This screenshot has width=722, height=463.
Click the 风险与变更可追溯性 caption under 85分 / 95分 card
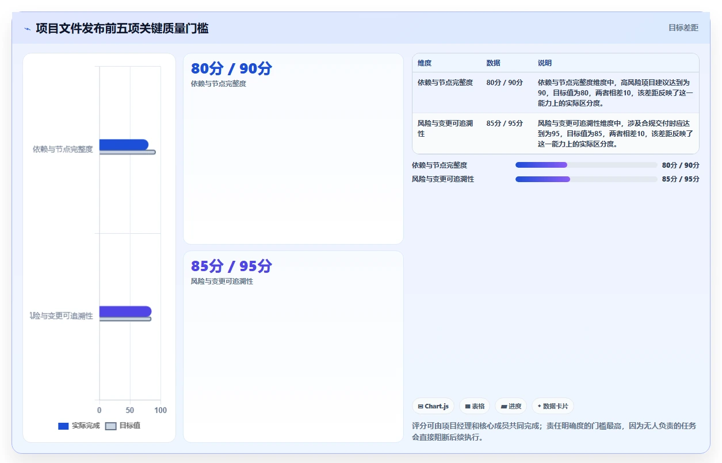[222, 281]
